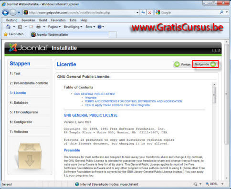Click the red Stop loading icon
231x189 pixels.
pyautogui.click(x=149, y=13)
